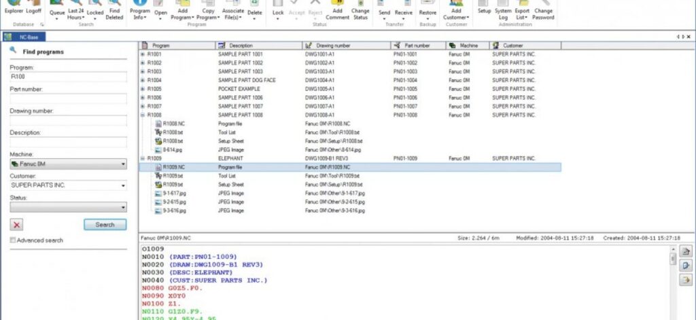Click the Locked ribbon button
The height and width of the screenshot is (320, 696).
pos(95,11)
